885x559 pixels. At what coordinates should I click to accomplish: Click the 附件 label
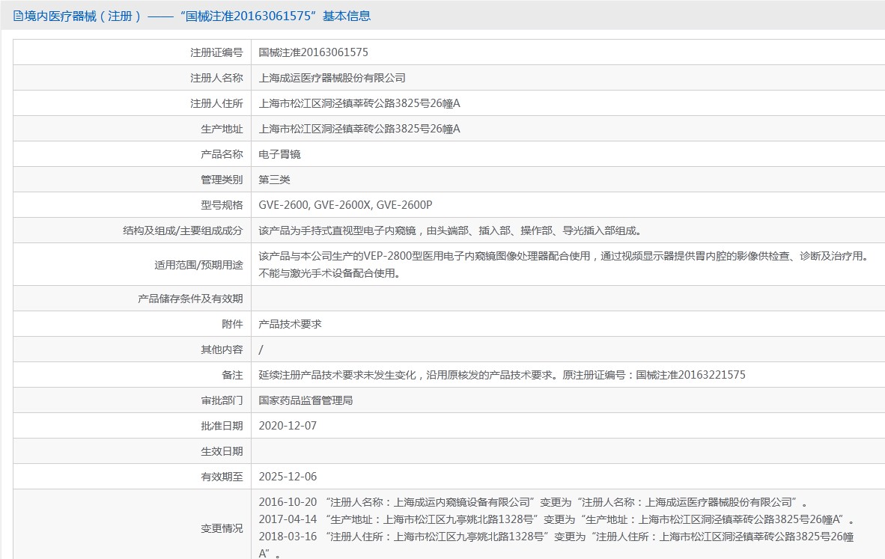[x=232, y=324]
